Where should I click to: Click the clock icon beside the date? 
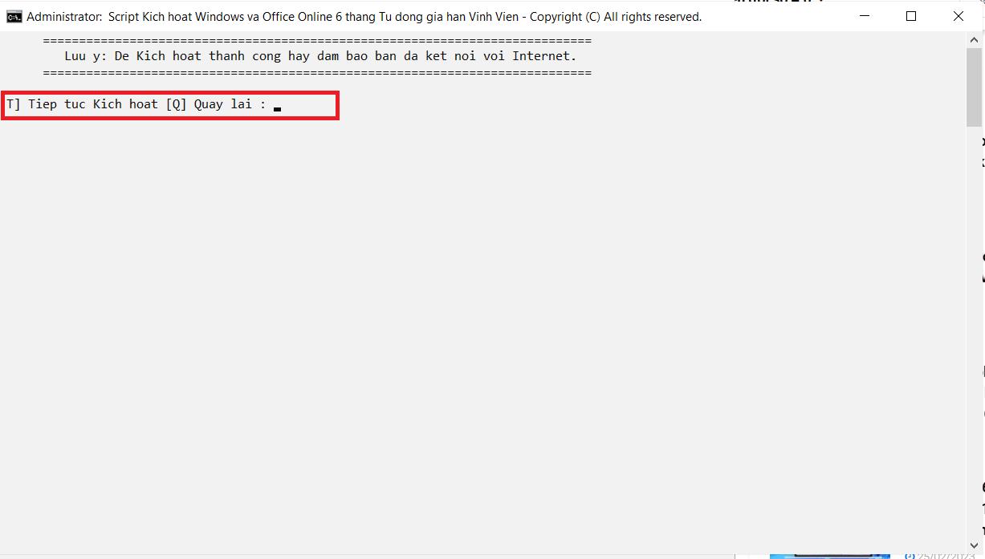tap(910, 555)
